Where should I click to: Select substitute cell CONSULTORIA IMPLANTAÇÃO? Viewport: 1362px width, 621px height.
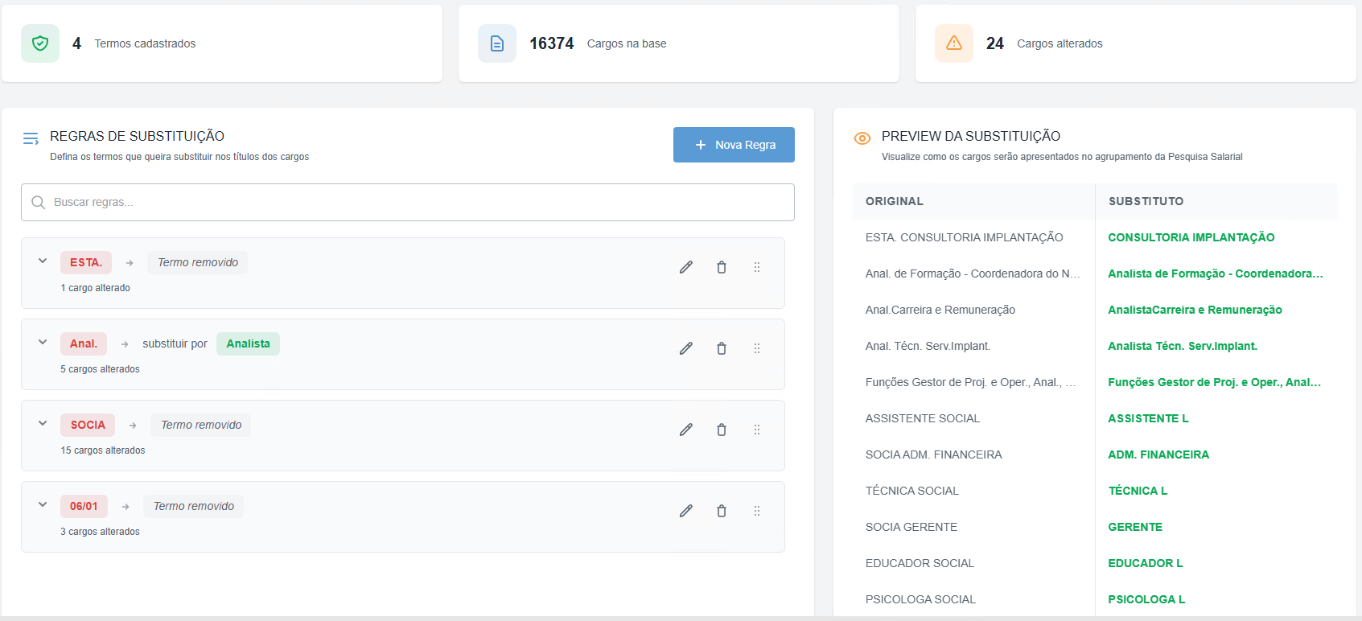(1191, 237)
